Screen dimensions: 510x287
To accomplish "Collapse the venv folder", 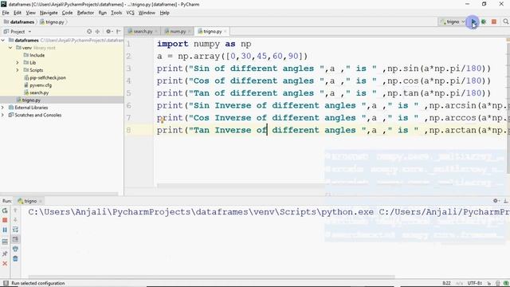I will tap(10, 48).
